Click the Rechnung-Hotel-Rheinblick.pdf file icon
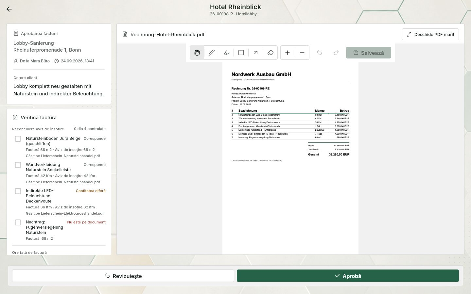The image size is (471, 294). pyautogui.click(x=125, y=34)
